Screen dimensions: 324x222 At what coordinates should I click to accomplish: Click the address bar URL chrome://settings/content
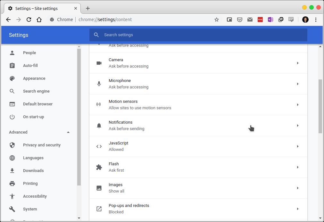[x=105, y=20]
